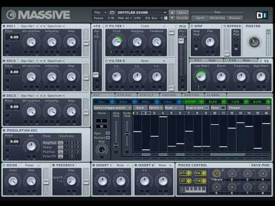The height and width of the screenshot is (206, 275).
Task: Toggle OSC2 power button
Action: (x=4, y=61)
